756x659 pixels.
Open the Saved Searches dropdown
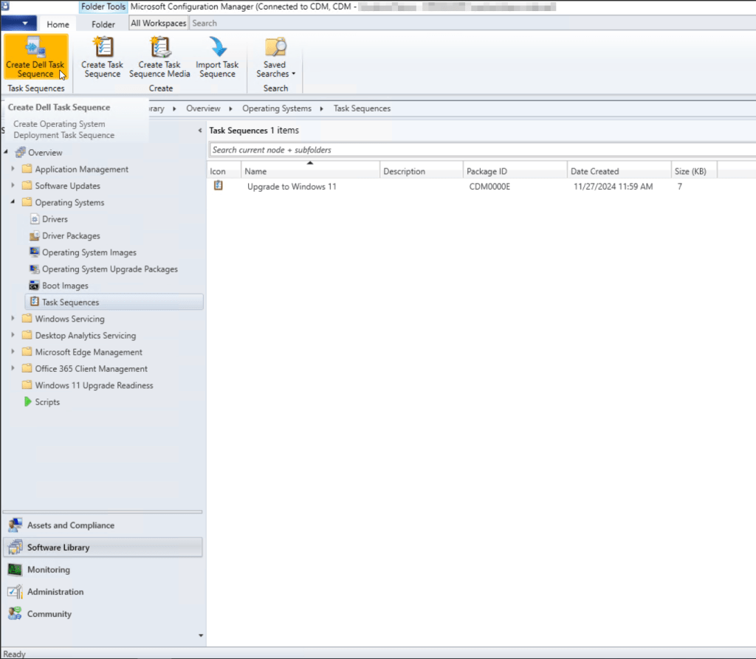click(x=275, y=69)
